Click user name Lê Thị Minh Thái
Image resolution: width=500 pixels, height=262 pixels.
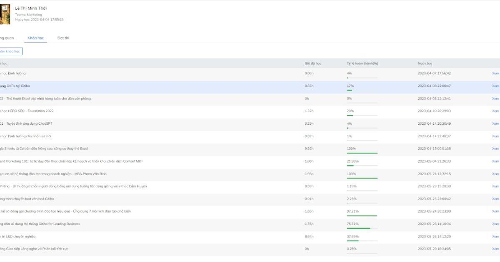31,8
